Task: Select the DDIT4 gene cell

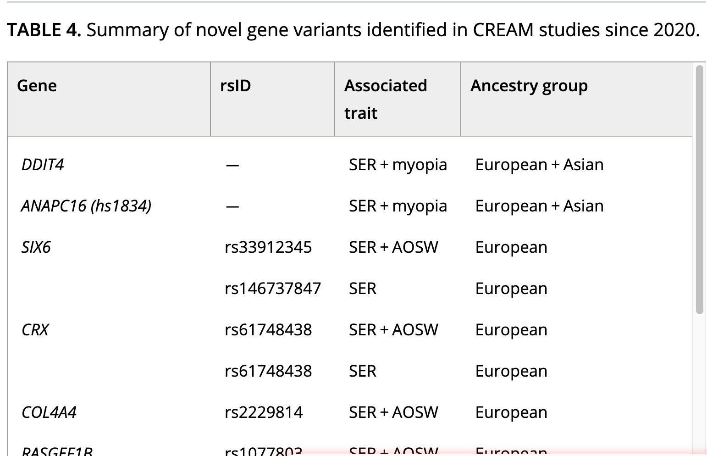Action: point(43,165)
